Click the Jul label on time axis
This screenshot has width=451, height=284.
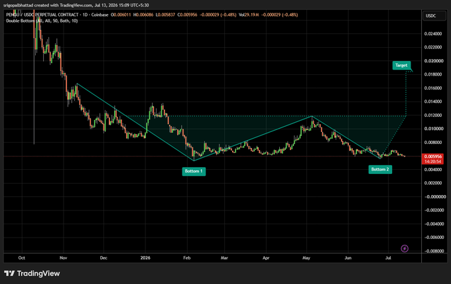point(388,258)
